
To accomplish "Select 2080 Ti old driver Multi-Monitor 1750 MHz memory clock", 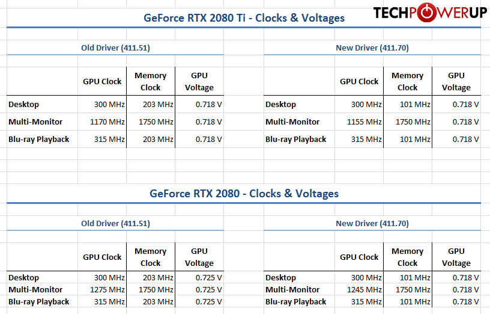I will [156, 122].
